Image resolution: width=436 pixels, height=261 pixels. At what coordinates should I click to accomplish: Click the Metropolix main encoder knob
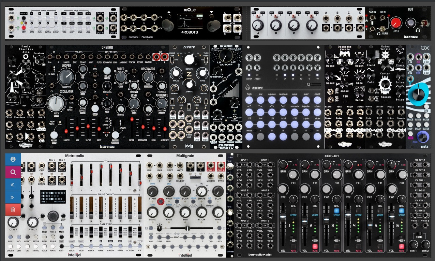53,216
